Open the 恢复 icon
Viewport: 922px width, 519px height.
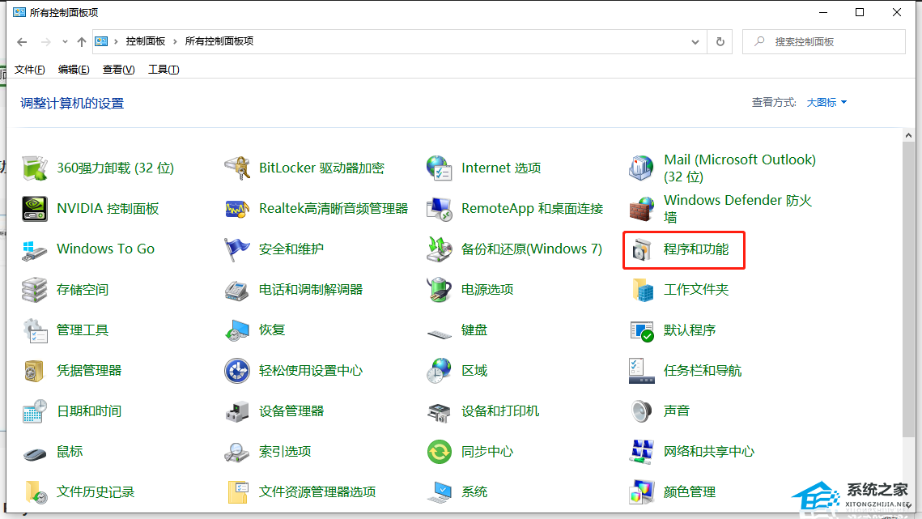(x=237, y=330)
